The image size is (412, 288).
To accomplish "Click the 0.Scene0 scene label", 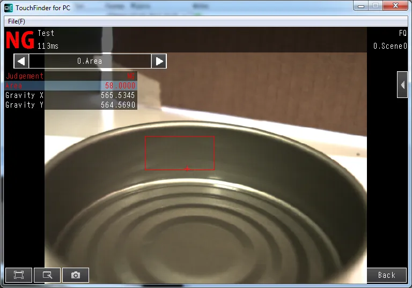I will click(x=390, y=47).
